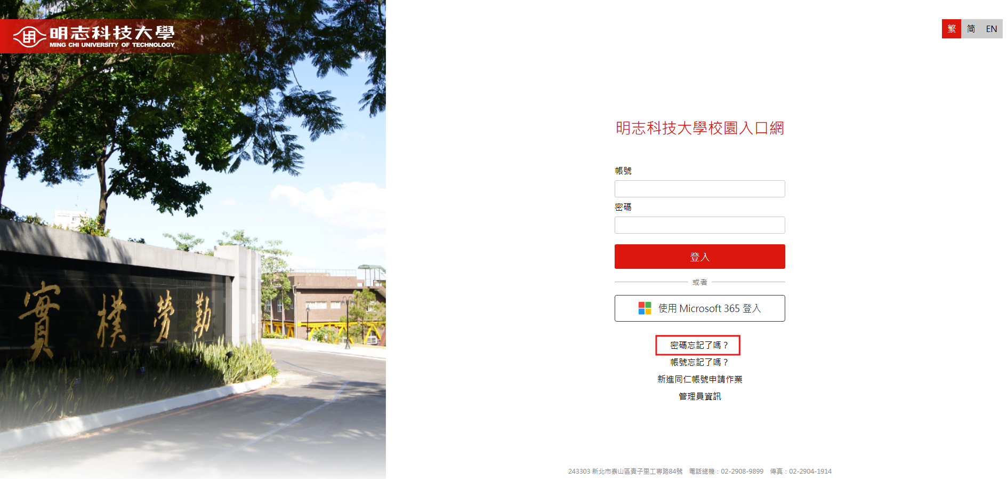
Task: Click the red 登入 login button
Action: coord(699,257)
